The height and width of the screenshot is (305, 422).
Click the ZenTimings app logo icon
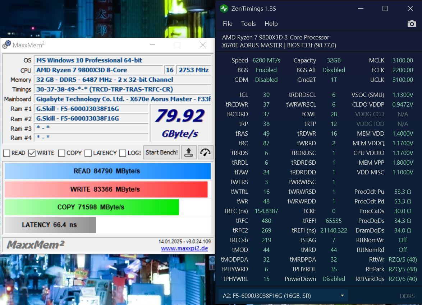224,9
